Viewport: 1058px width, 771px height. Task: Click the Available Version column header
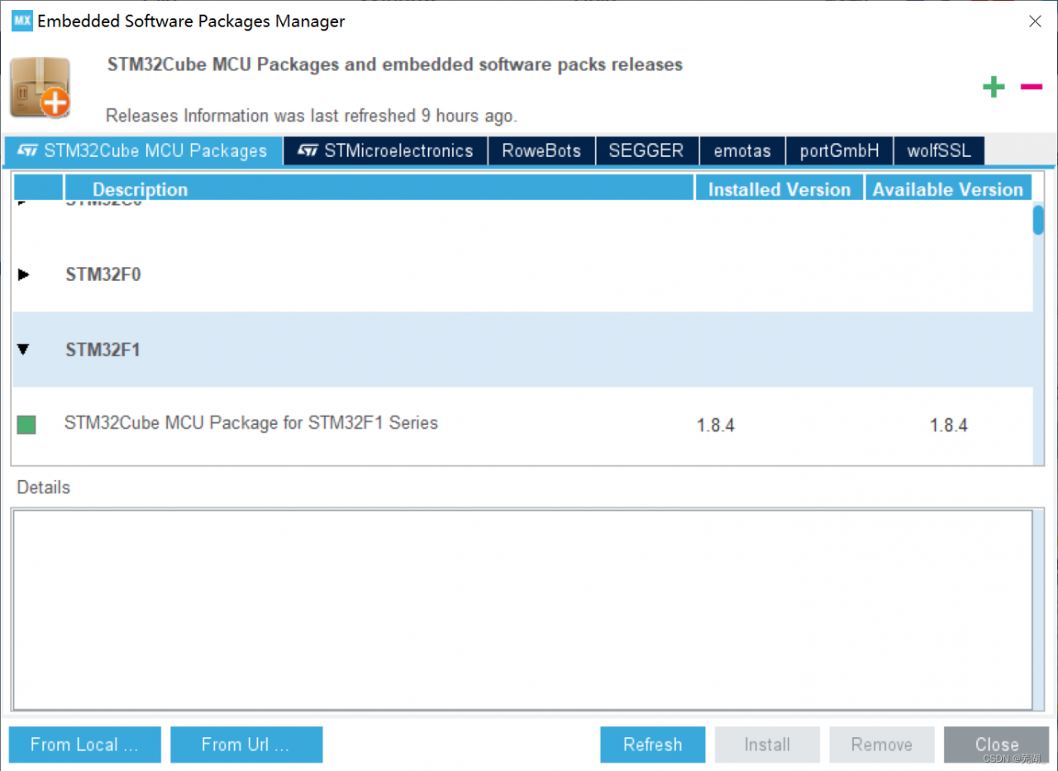point(948,189)
